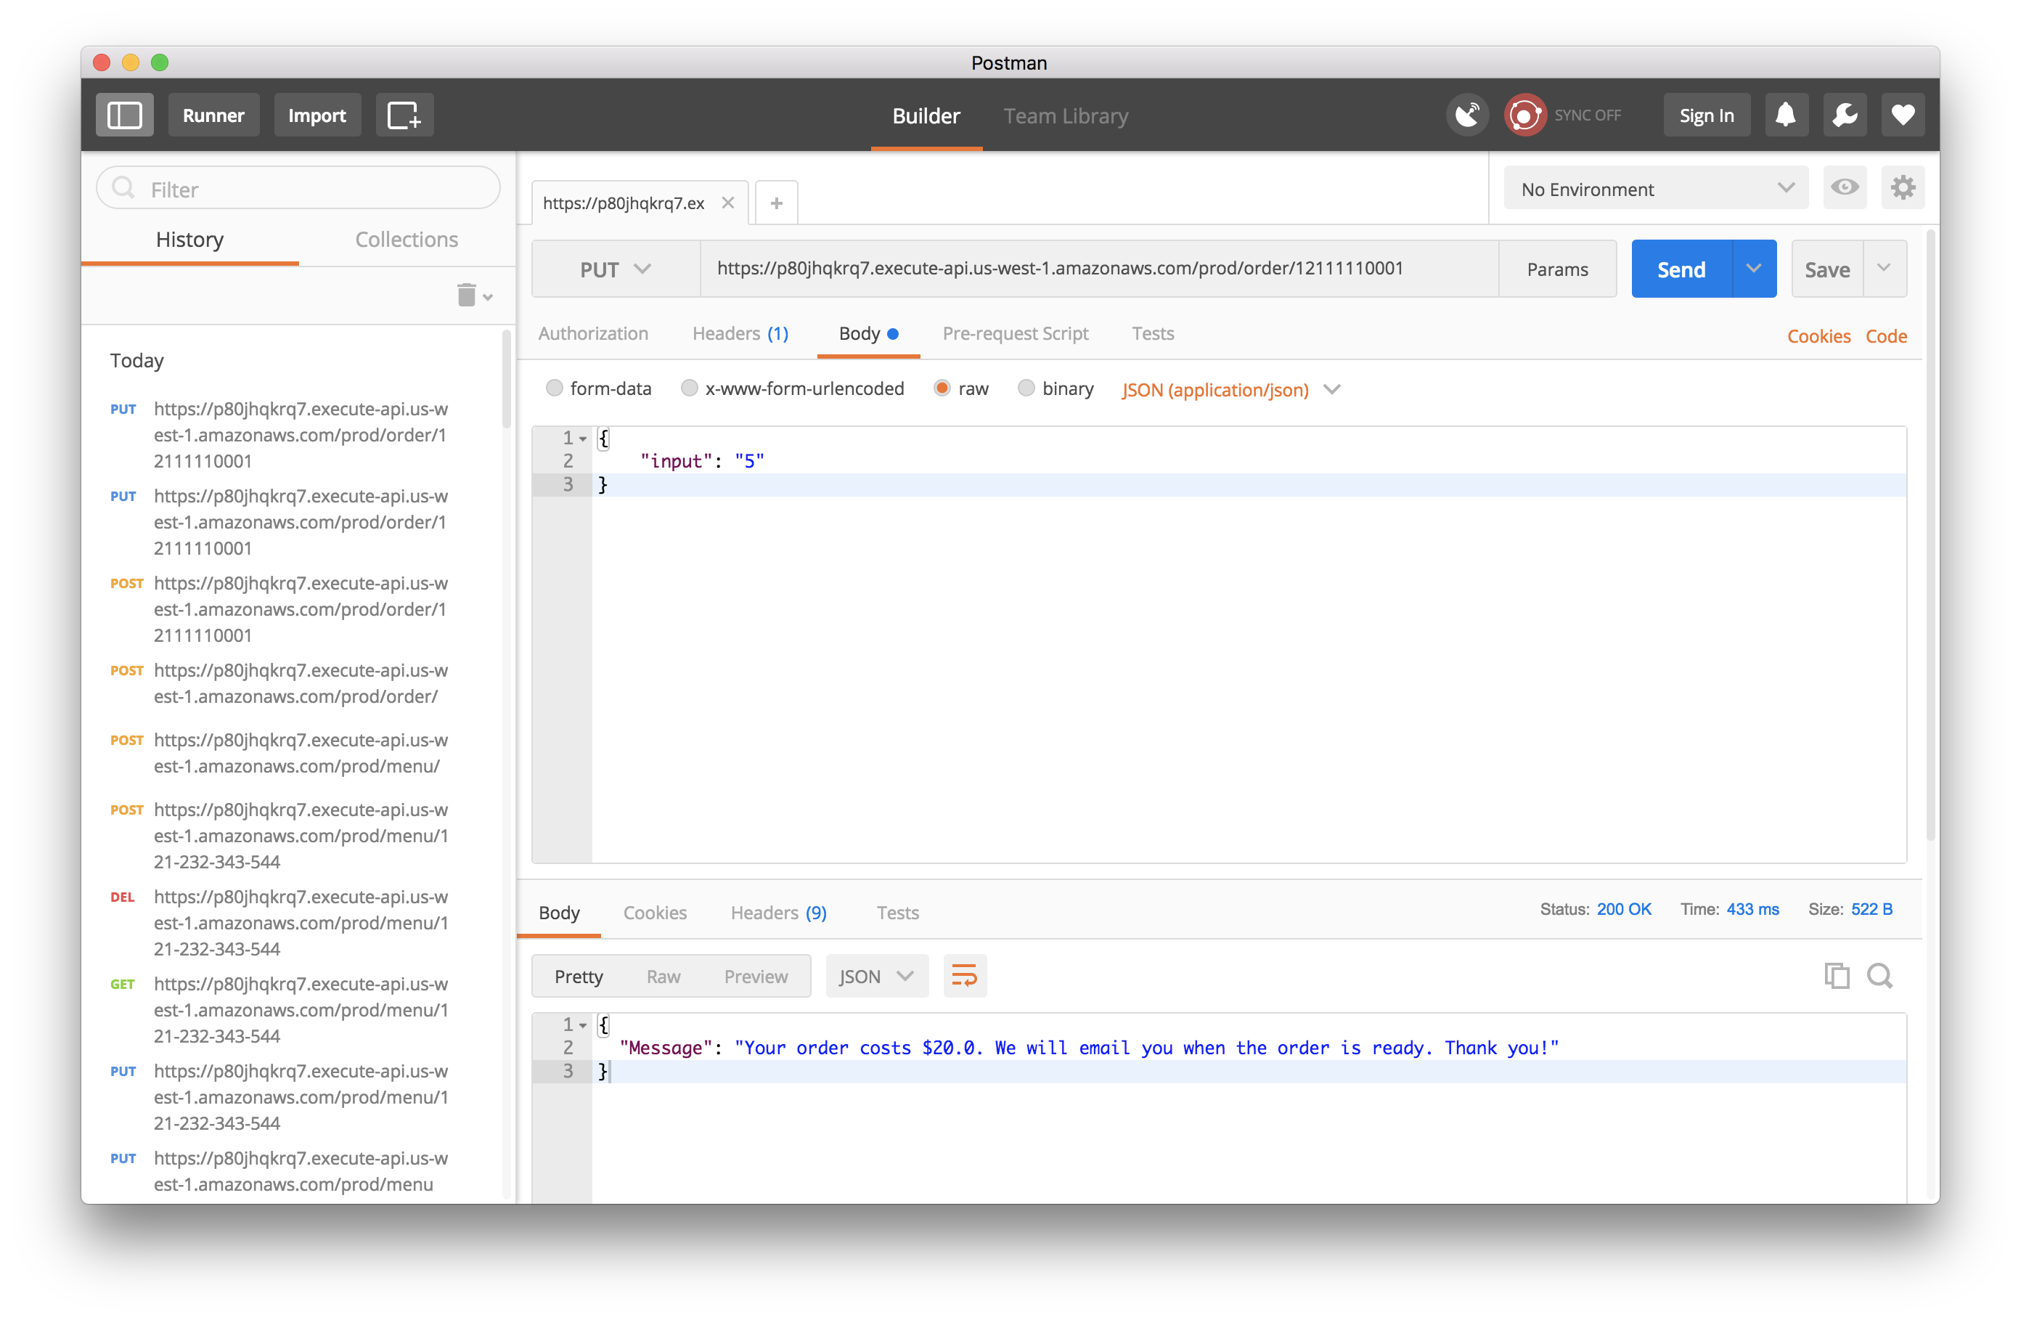Copy response to clipboard icon

pyautogui.click(x=1836, y=976)
